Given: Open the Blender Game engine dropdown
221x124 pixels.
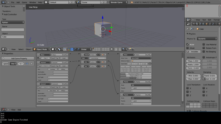Looking at the screenshot, I should tap(118, 2).
